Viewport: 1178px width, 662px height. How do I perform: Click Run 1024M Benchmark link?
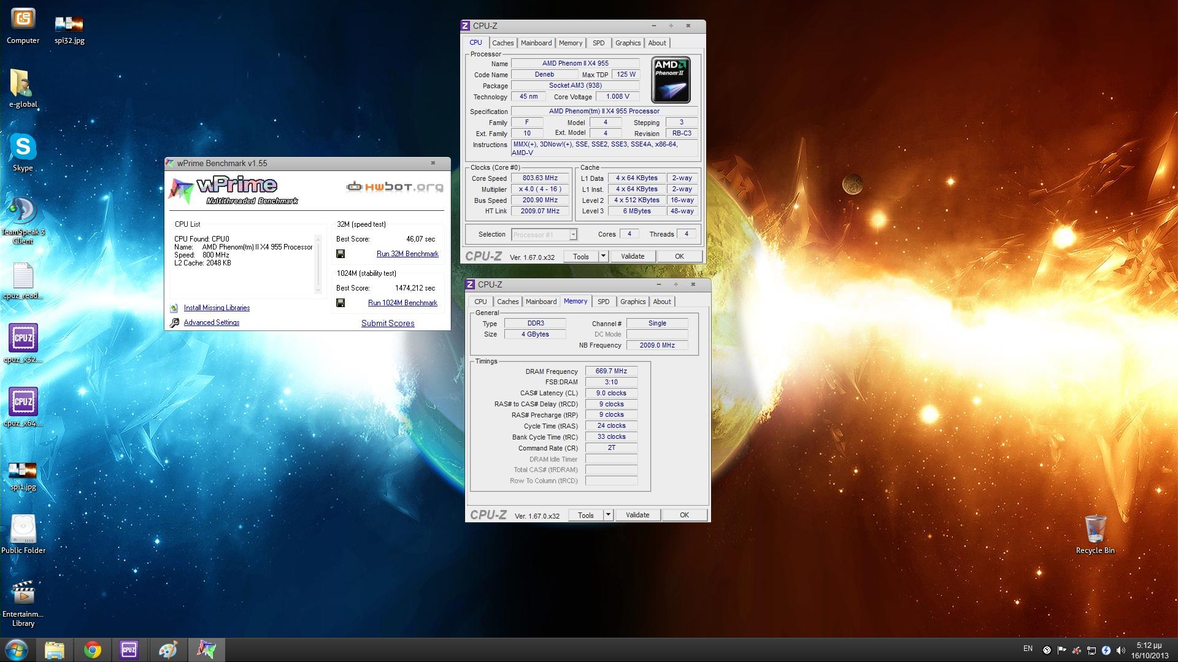(x=402, y=303)
